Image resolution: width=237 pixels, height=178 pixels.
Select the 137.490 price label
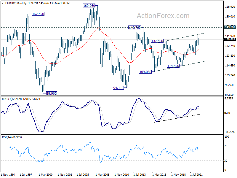(157, 41)
